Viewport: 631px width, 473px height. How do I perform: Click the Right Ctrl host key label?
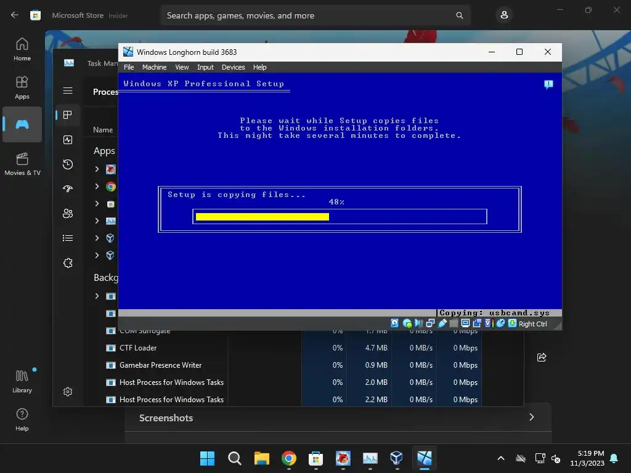pos(532,324)
